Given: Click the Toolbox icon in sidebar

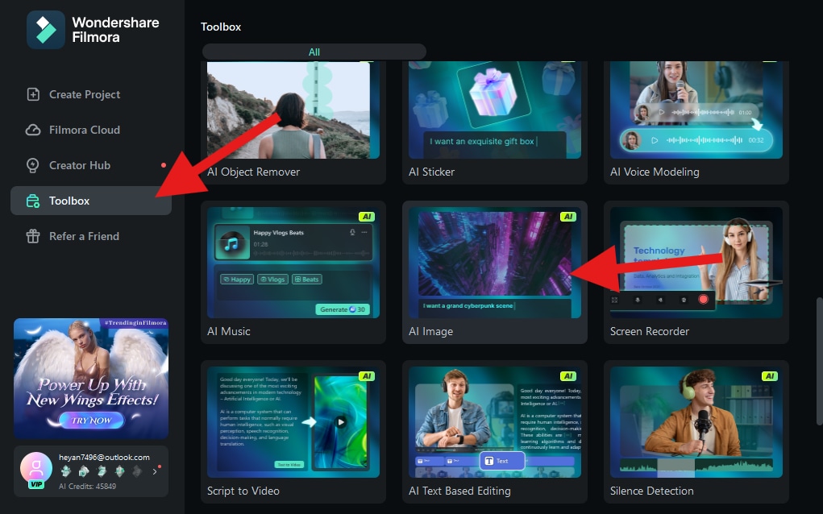Looking at the screenshot, I should pos(33,201).
